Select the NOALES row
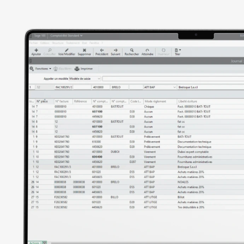 tap(136, 182)
